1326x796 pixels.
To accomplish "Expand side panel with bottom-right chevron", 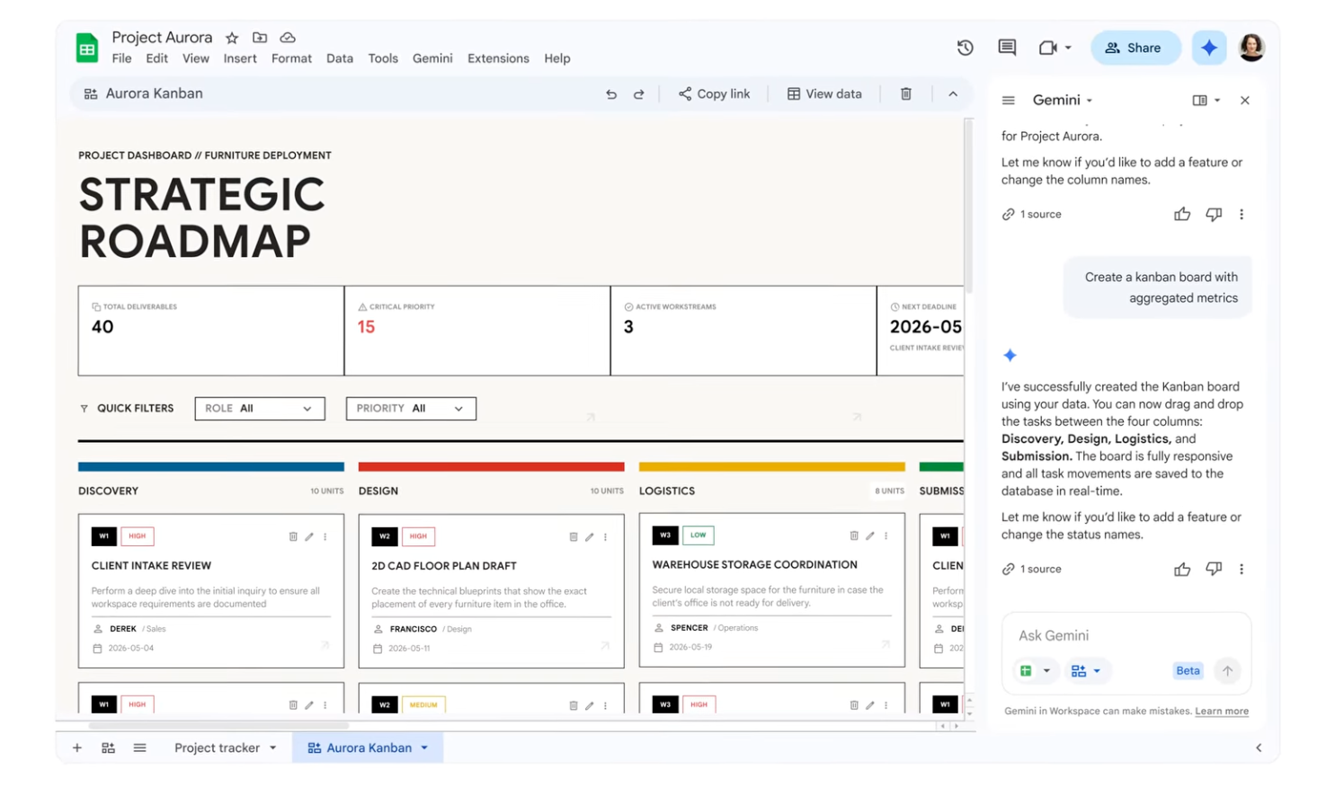I will [1259, 747].
